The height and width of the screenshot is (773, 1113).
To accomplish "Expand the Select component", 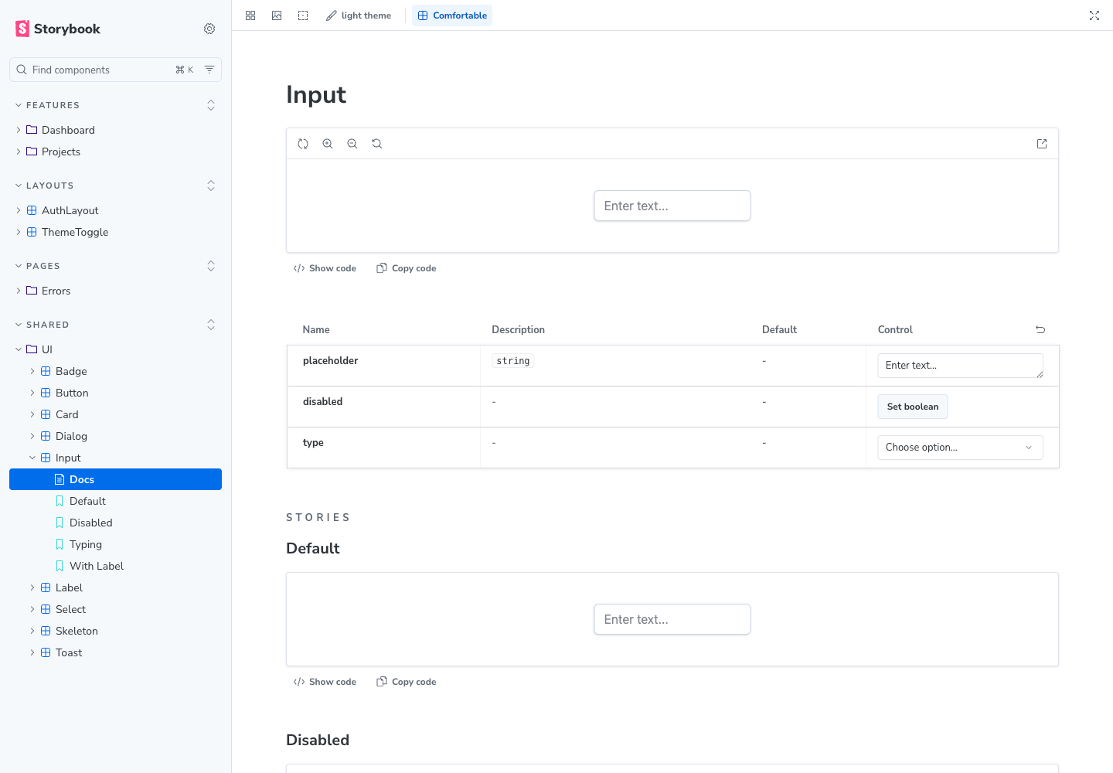I will 115,609.
